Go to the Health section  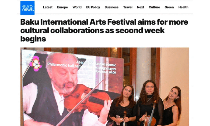pyautogui.click(x=183, y=7)
